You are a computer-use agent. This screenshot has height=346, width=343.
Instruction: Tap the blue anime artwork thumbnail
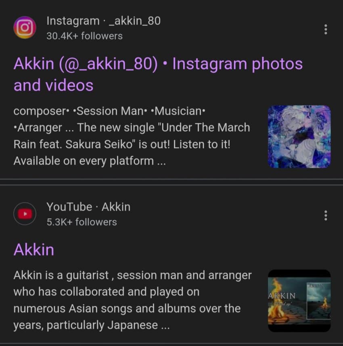[x=299, y=137]
